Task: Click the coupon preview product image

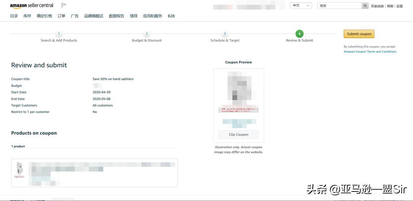Action: coord(239,92)
